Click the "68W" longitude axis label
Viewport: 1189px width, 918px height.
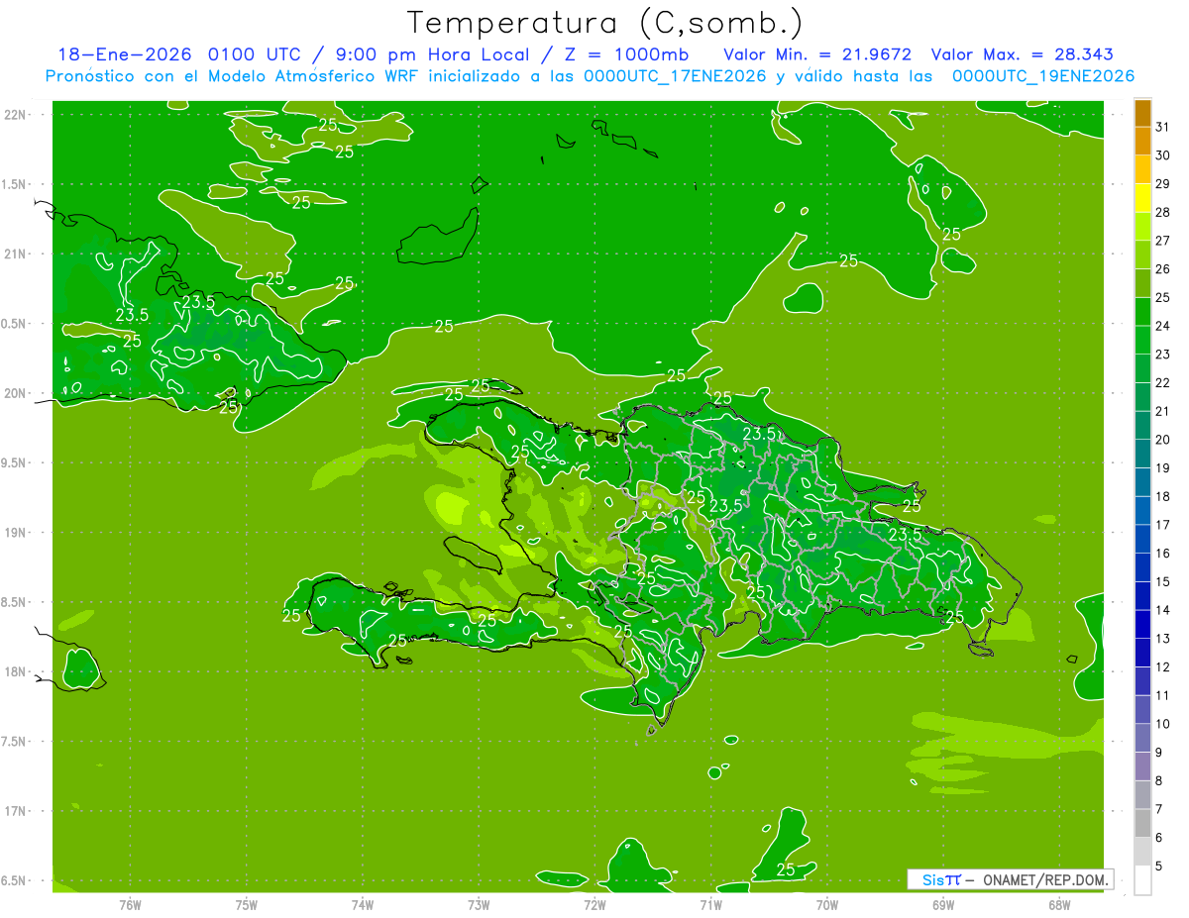pyautogui.click(x=1059, y=905)
